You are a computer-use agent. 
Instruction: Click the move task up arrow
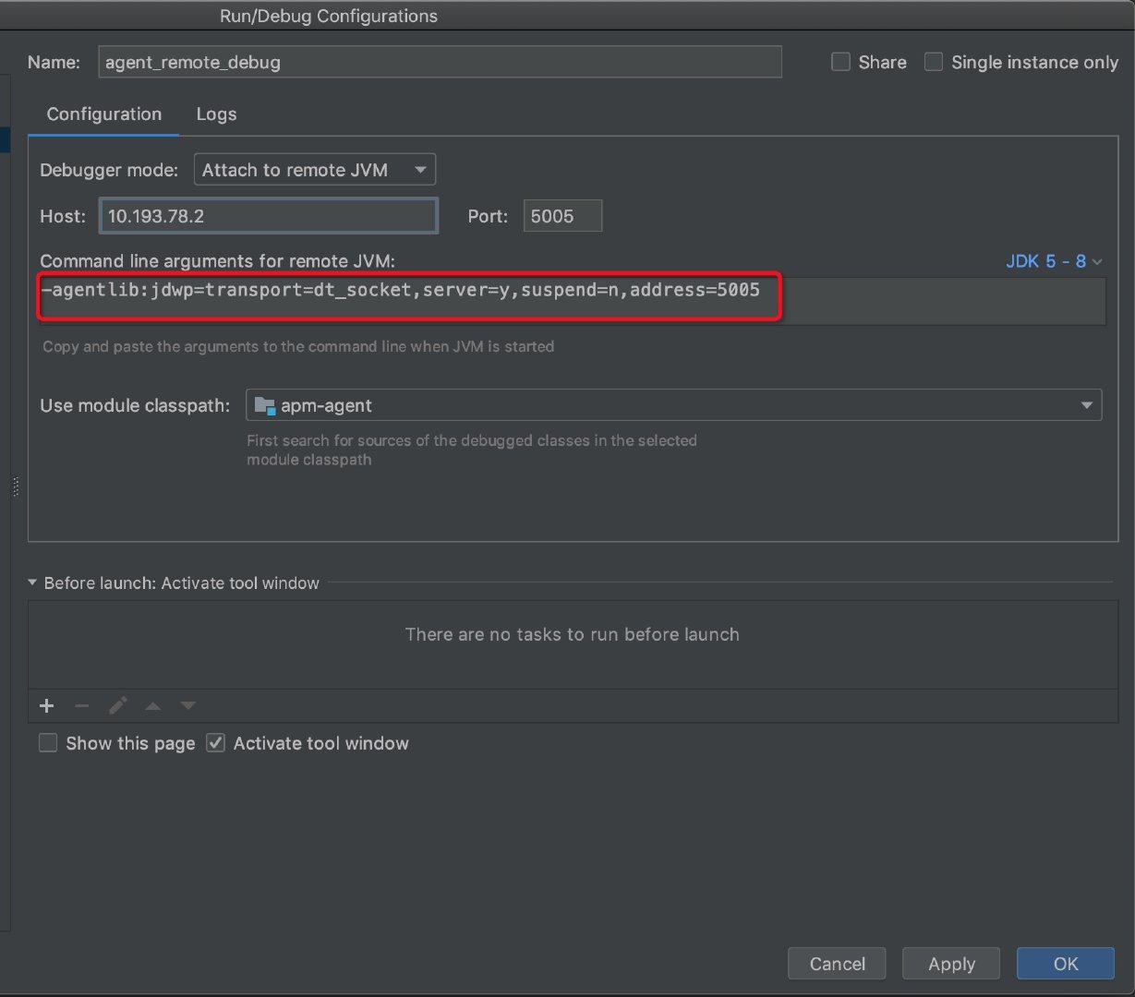153,706
